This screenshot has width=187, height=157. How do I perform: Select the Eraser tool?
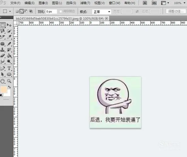3,56
